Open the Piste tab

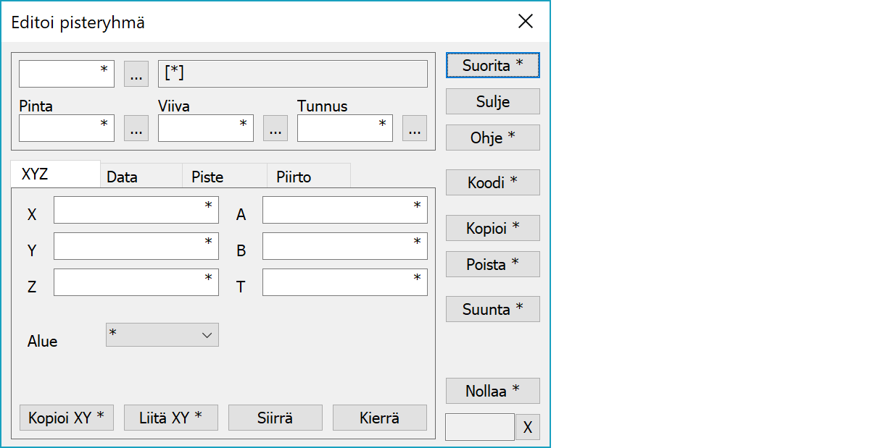coord(224,177)
